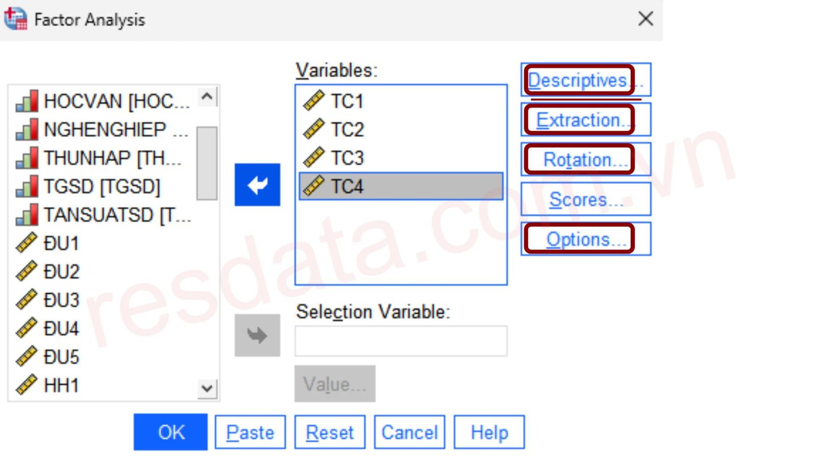Click inside the Selection Variable field

tap(401, 341)
